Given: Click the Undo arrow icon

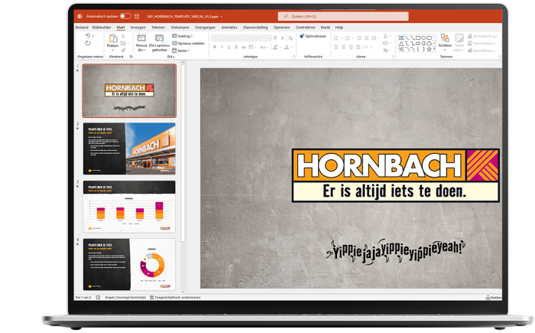Looking at the screenshot, I should point(88,36).
